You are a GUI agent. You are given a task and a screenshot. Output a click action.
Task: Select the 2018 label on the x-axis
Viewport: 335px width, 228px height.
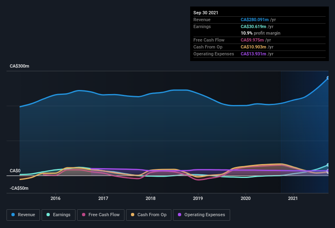point(151,198)
